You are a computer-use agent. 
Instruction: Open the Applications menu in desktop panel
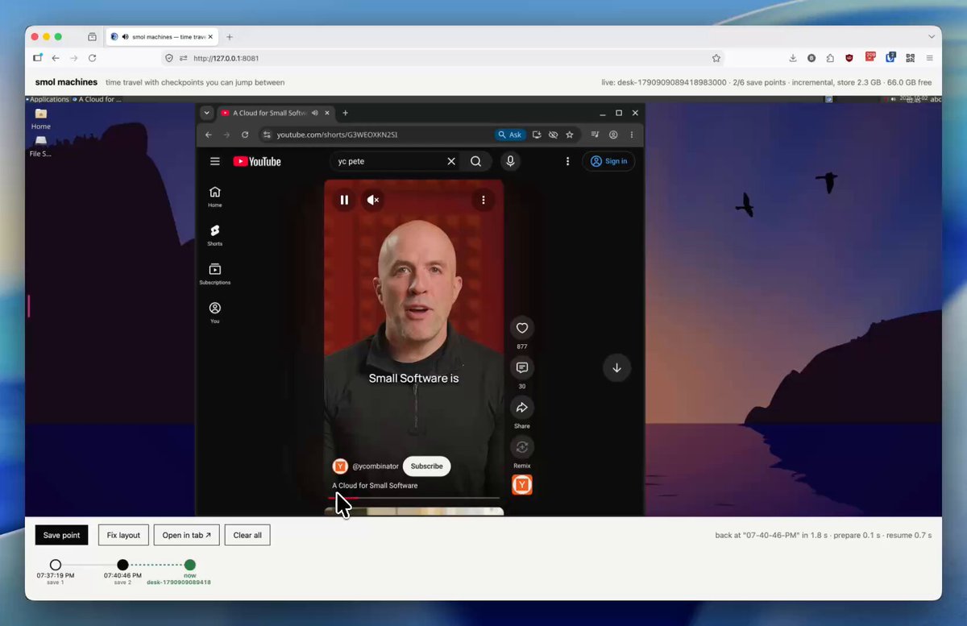pyautogui.click(x=48, y=99)
